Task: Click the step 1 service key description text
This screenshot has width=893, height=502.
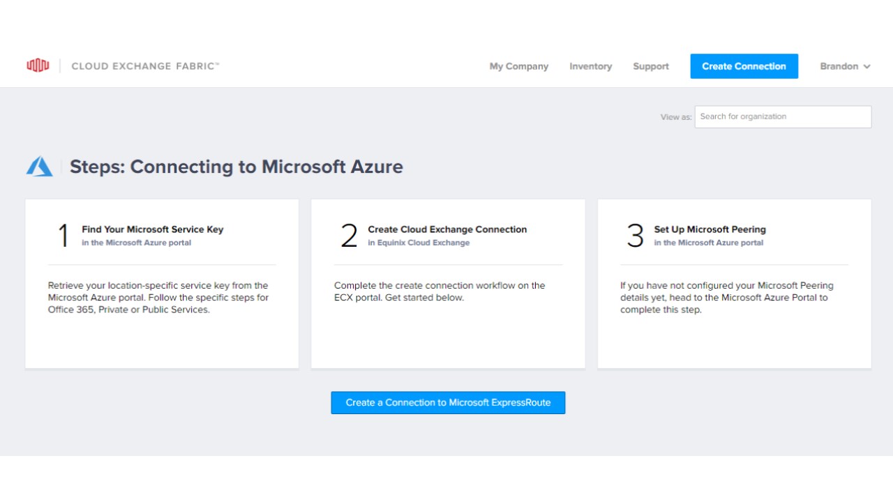Action: click(158, 298)
